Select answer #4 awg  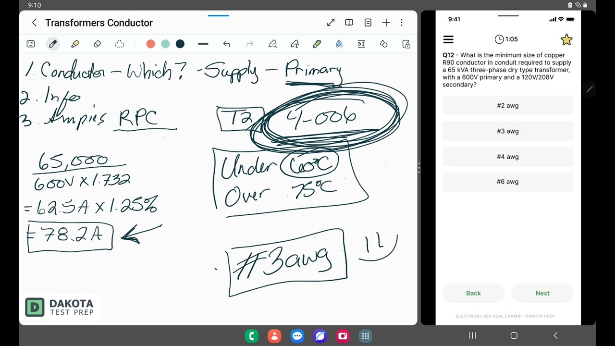(508, 157)
